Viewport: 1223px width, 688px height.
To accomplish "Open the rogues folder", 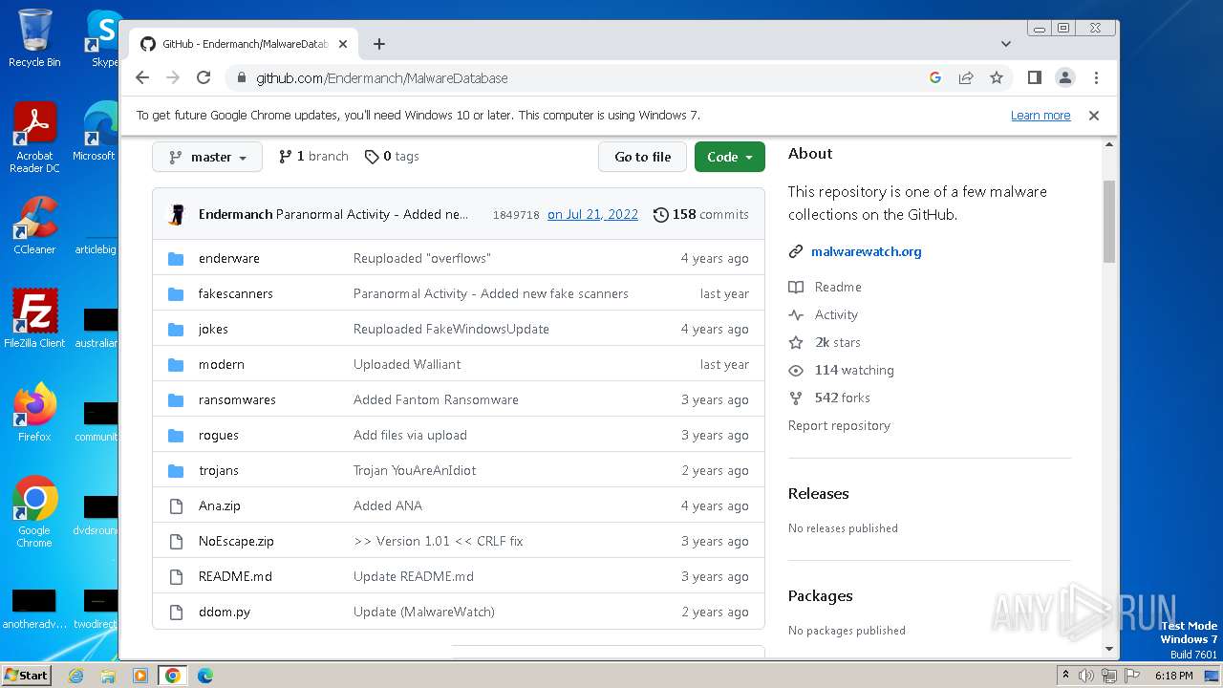I will [219, 435].
